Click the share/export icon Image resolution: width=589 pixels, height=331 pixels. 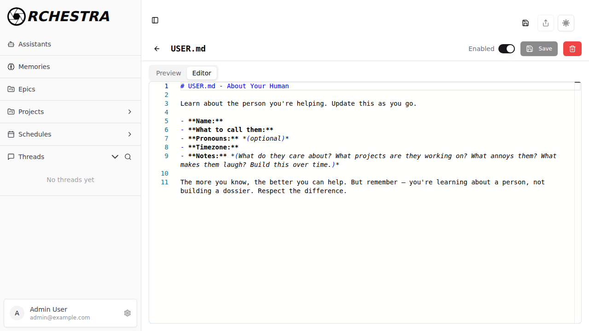click(x=546, y=23)
